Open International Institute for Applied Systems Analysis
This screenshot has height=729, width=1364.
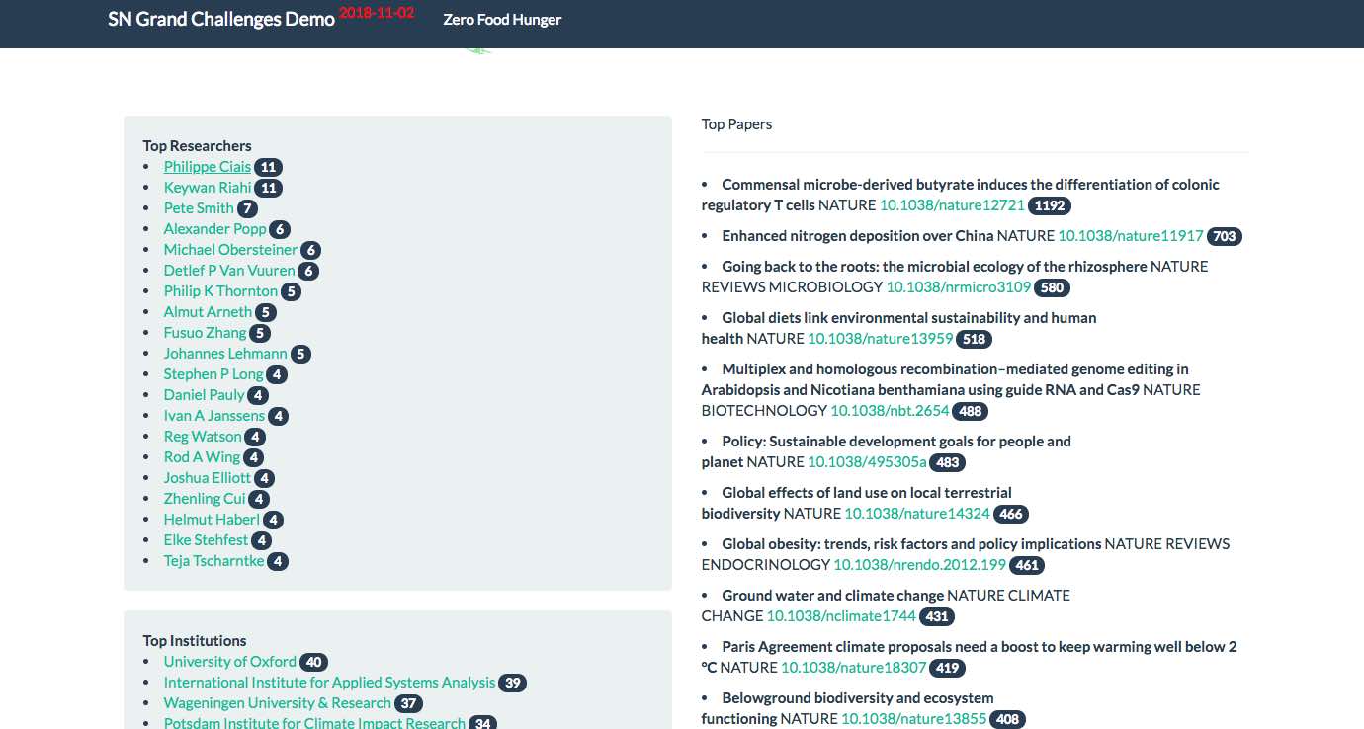click(x=329, y=683)
